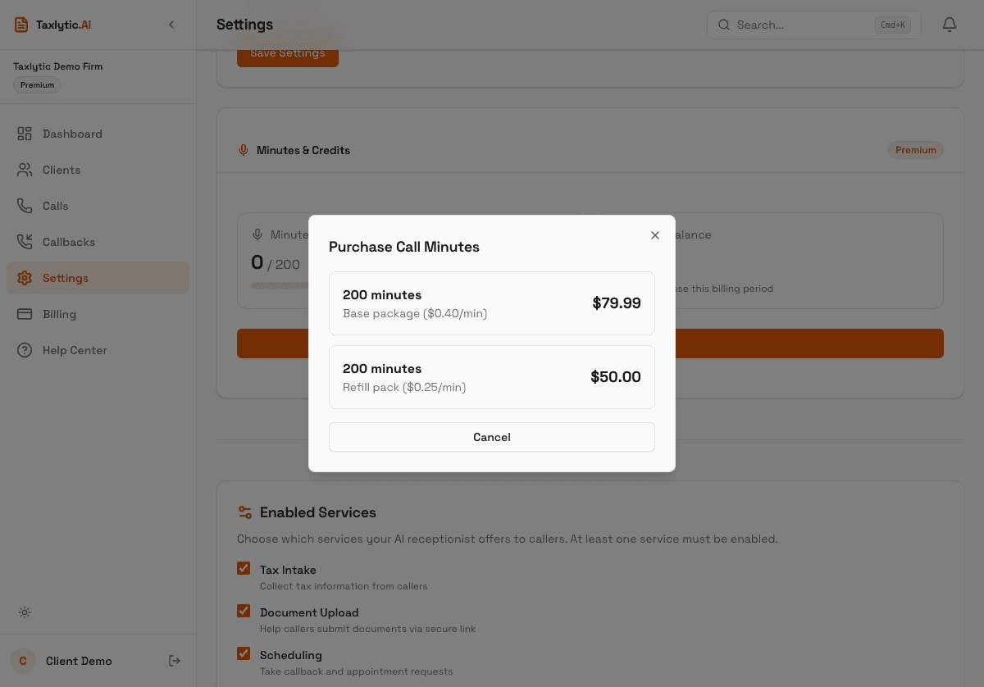The width and height of the screenshot is (984, 687).
Task: Open the Help Center
Action: 75,350
